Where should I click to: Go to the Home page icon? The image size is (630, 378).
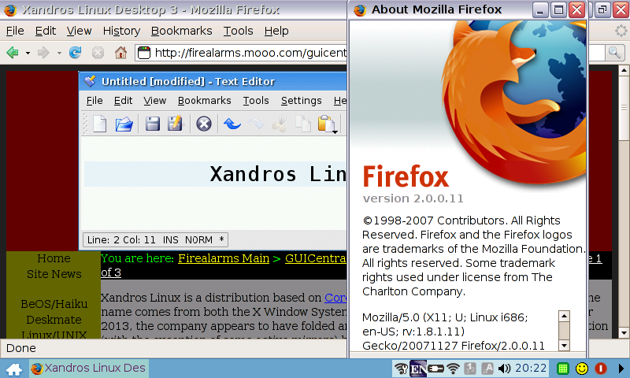pos(120,52)
